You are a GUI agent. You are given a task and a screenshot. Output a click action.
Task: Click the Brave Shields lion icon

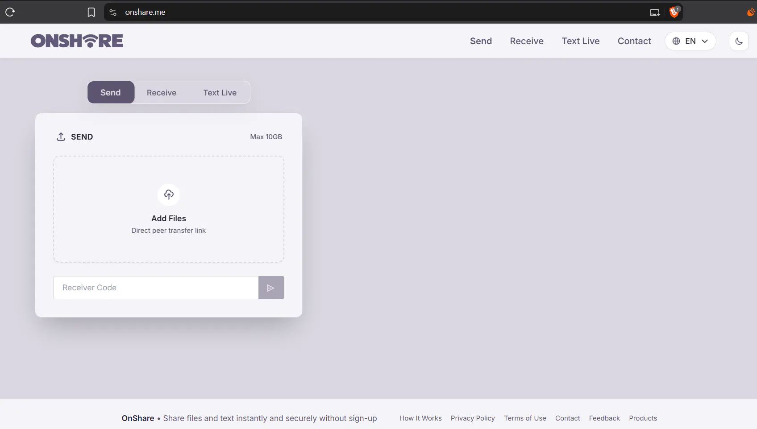pos(674,12)
